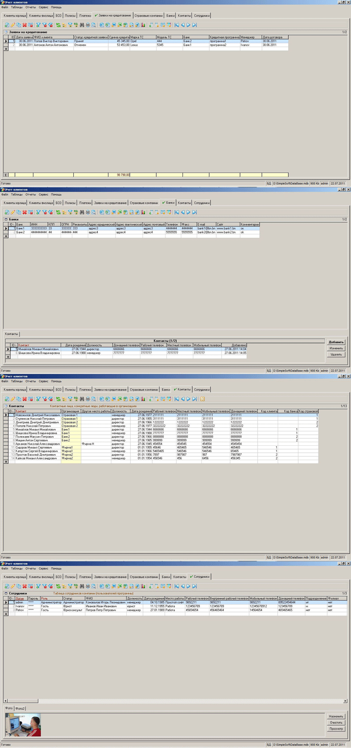Screen dimensions: 351x748
Task: Collapse the Банки panel using its header icon
Action: click(x=6, y=219)
